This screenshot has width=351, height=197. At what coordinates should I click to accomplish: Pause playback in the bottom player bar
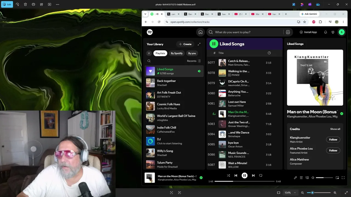245,176
